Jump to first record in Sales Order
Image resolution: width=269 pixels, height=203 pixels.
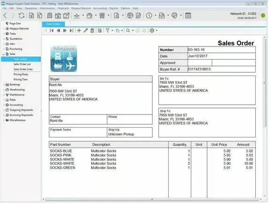(52, 31)
